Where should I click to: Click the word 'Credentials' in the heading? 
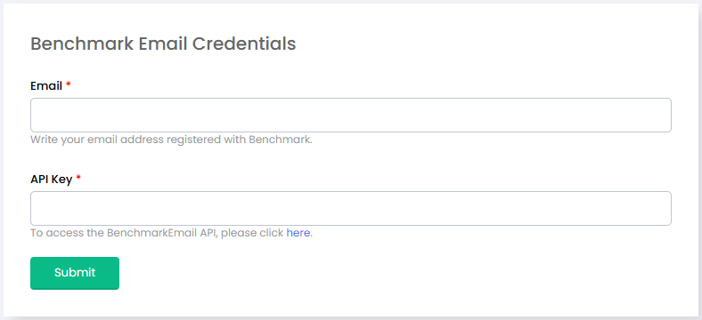[243, 44]
